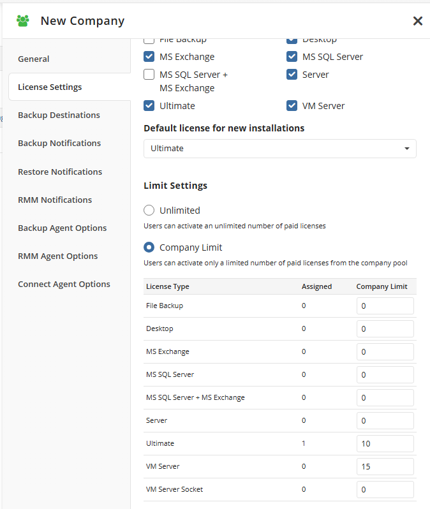Click the File Backup company limit field
Image resolution: width=430 pixels, height=509 pixels.
[385, 306]
